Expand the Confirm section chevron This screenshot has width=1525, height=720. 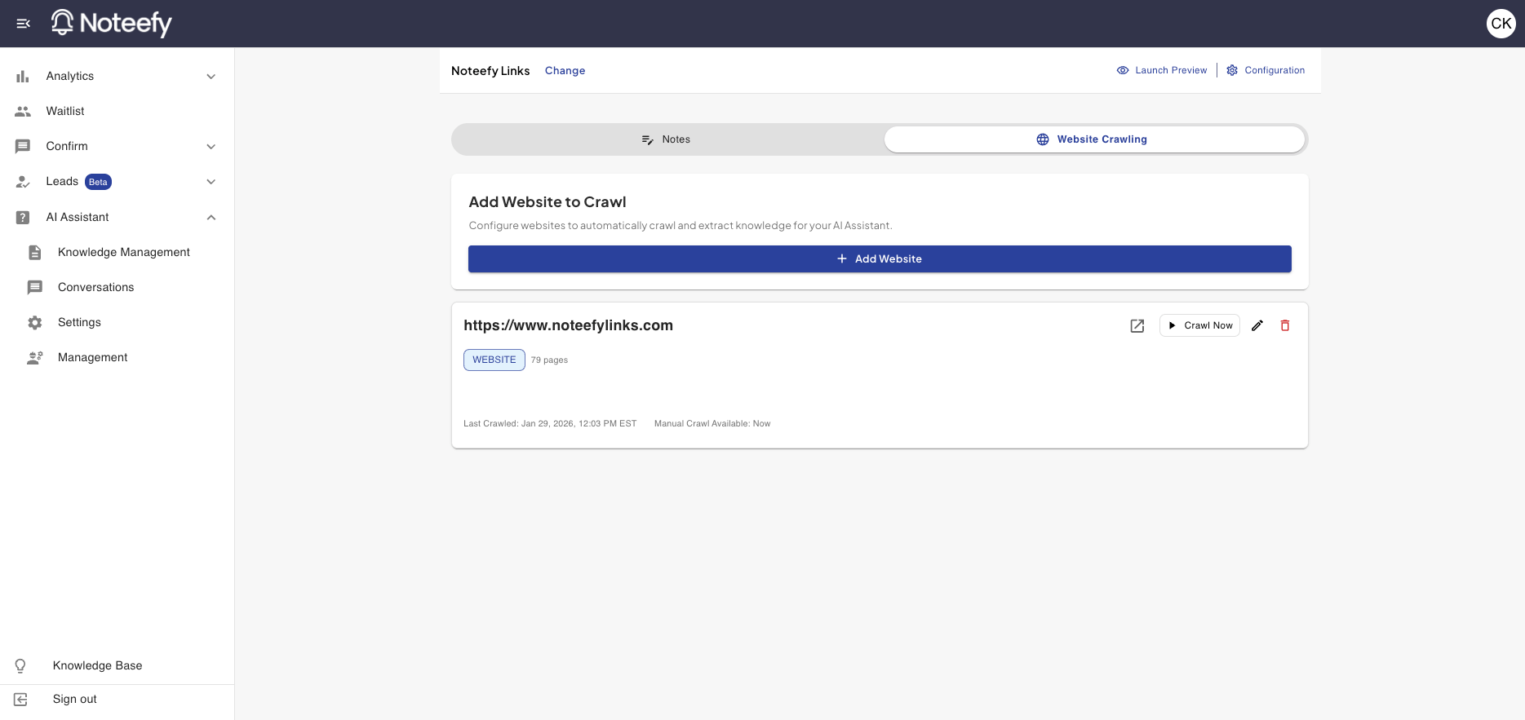tap(211, 147)
